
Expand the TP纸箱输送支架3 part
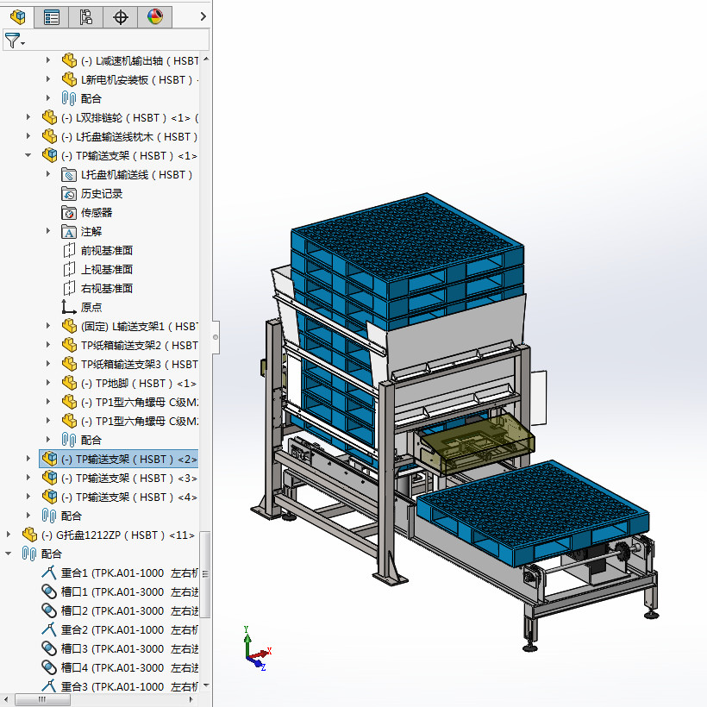click(48, 364)
